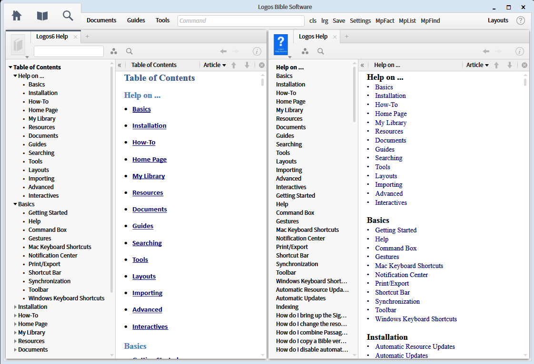Go to previous article in Logos6 Help
Screen dimensions: 534x364
(234, 65)
